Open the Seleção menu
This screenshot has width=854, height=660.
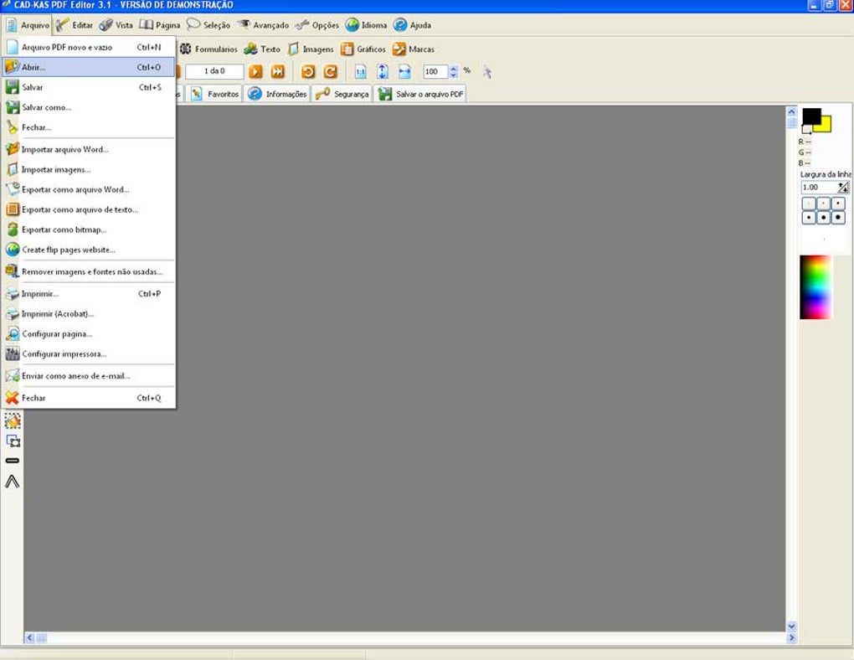pos(208,25)
